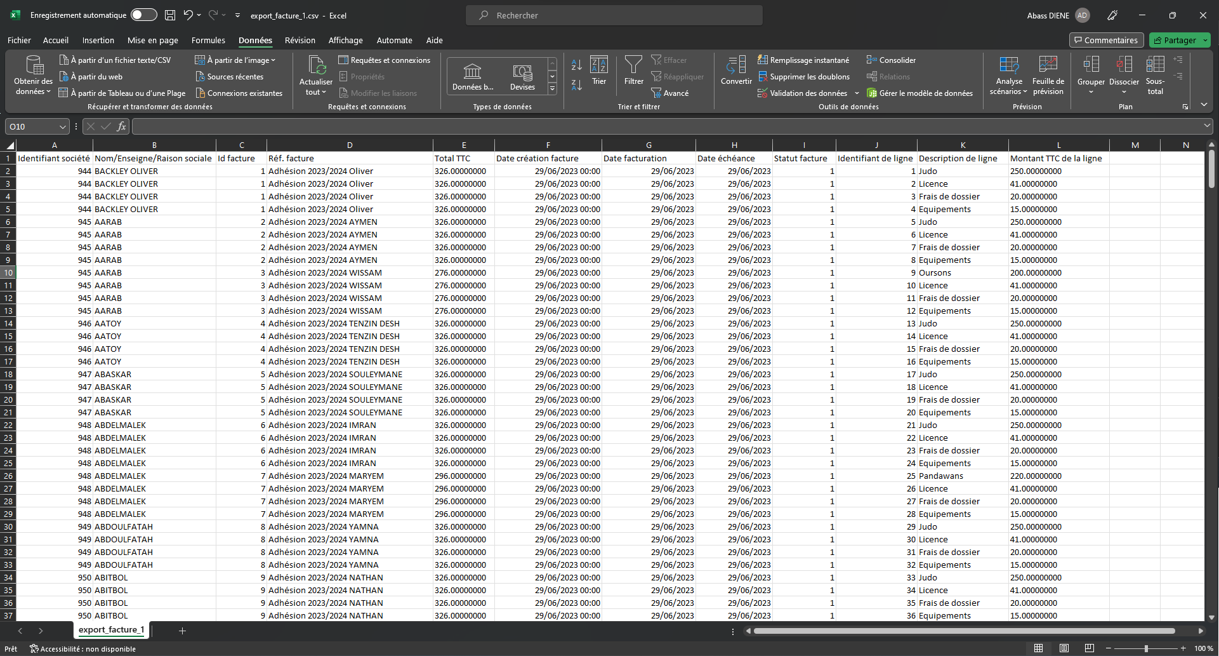Click the Partager button
Image resolution: width=1219 pixels, height=656 pixels.
(x=1175, y=40)
